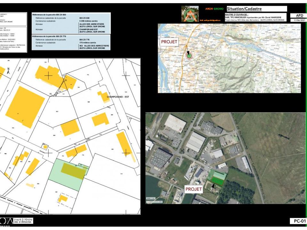Select the 'Situation/Cadastre' title box

pyautogui.click(x=257, y=9)
